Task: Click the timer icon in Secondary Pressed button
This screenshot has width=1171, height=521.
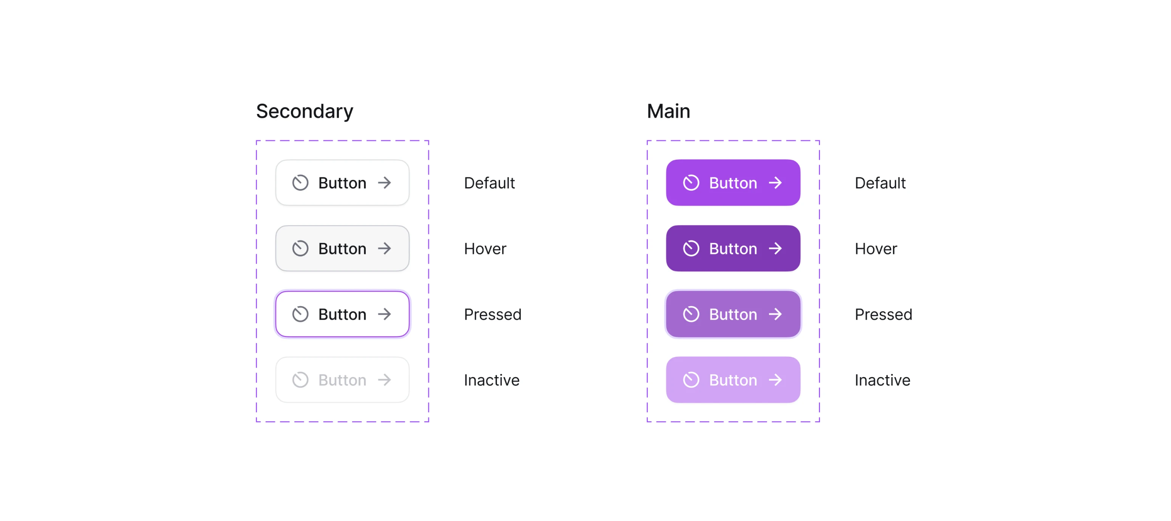Action: click(x=300, y=314)
